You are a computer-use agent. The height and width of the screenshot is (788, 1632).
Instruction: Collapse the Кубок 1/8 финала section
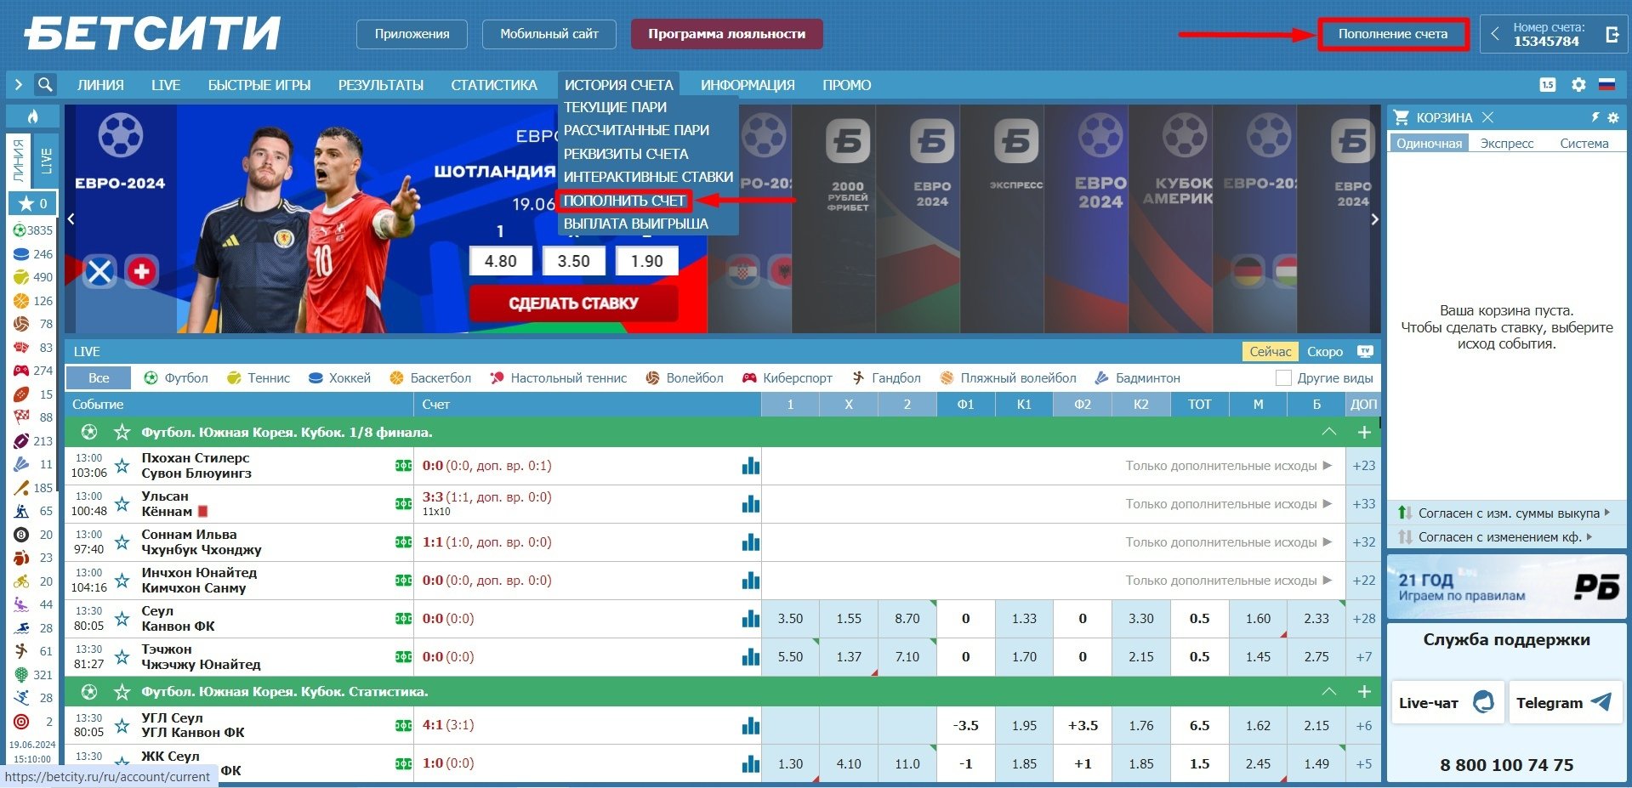[1328, 433]
